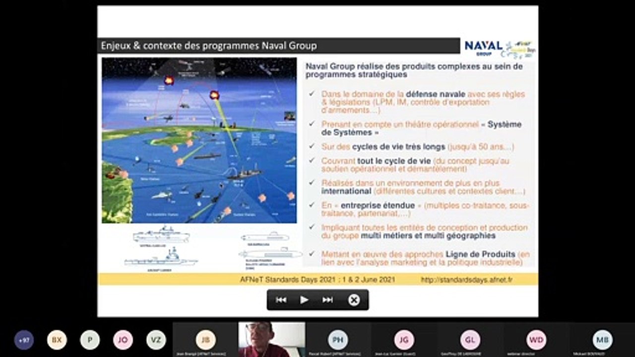Click bullet text 'entreprise étendue'
Screen dimensions: 635x357
coord(378,205)
